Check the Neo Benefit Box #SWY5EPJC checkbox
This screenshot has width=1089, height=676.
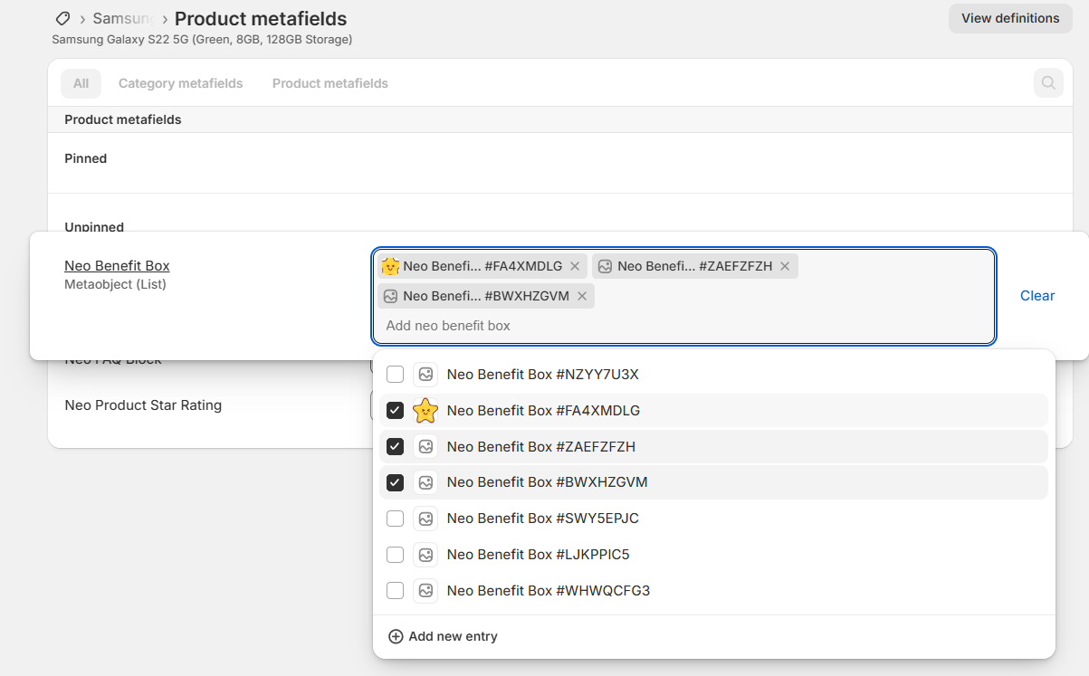[x=395, y=519]
